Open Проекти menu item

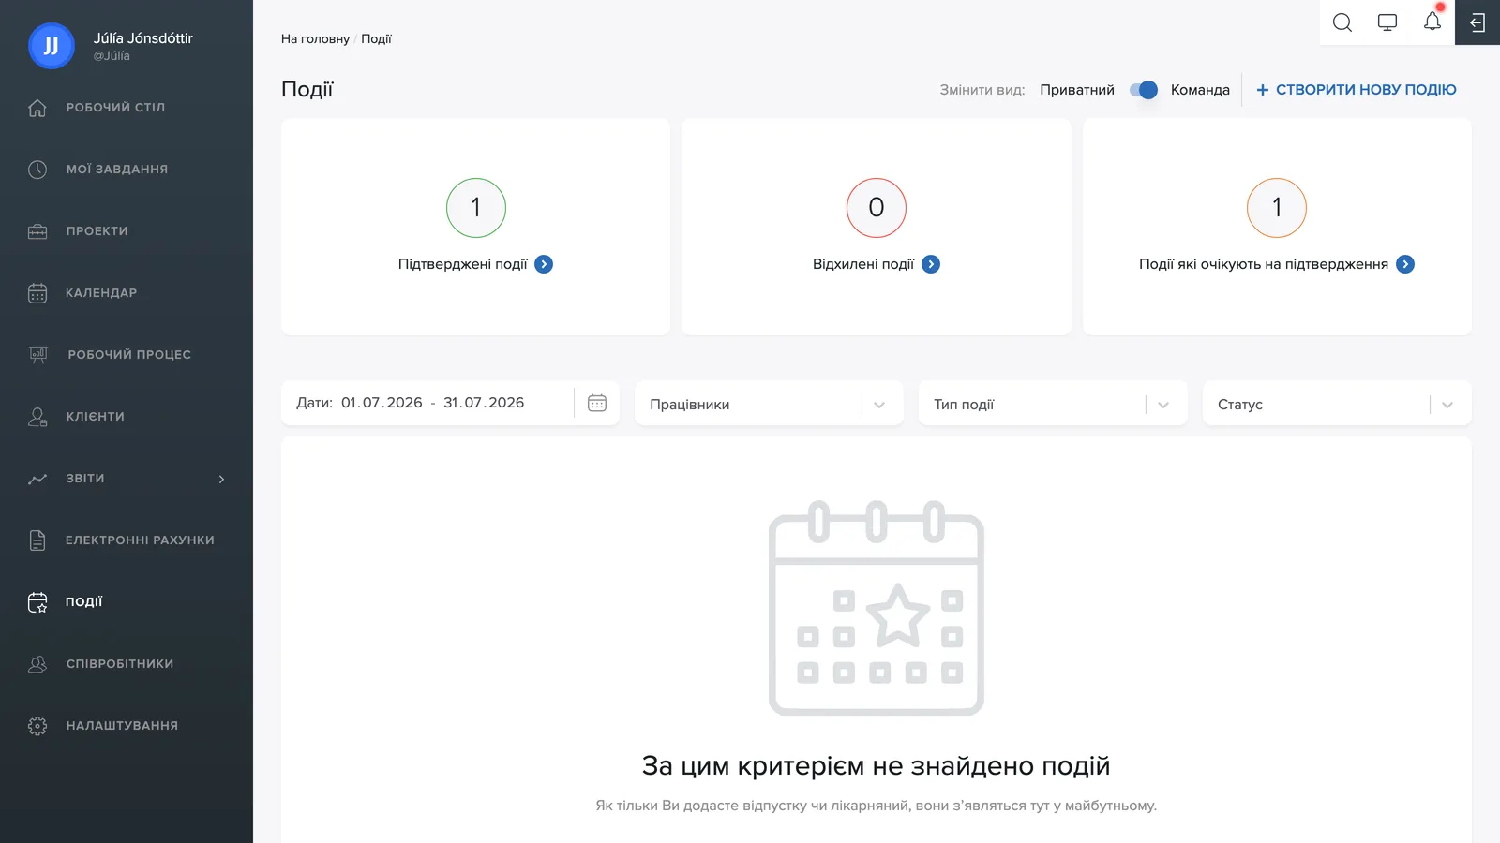(97, 231)
